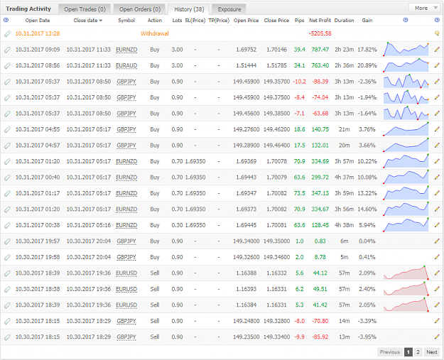View mini chart of EURUSD 49.51 trade
Viewport: 444px width, 360px height.
[406, 289]
